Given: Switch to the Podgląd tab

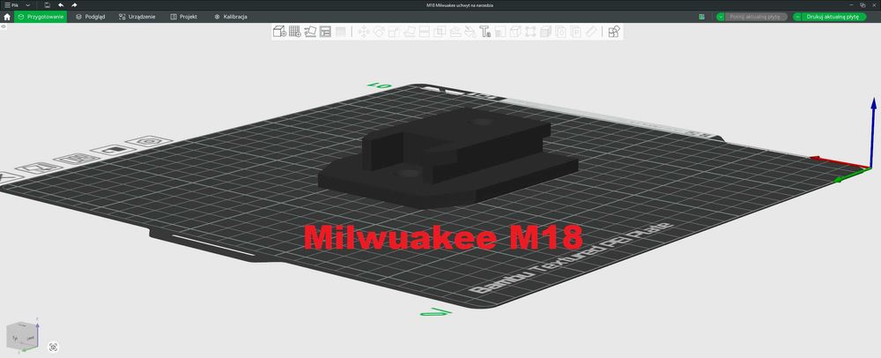Looking at the screenshot, I should (x=91, y=17).
